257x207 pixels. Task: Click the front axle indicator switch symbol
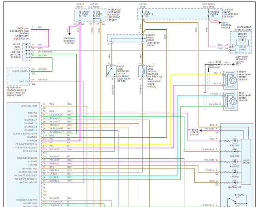pyautogui.click(x=111, y=71)
